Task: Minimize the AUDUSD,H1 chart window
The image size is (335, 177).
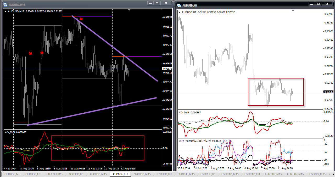Action: (x=312, y=4)
